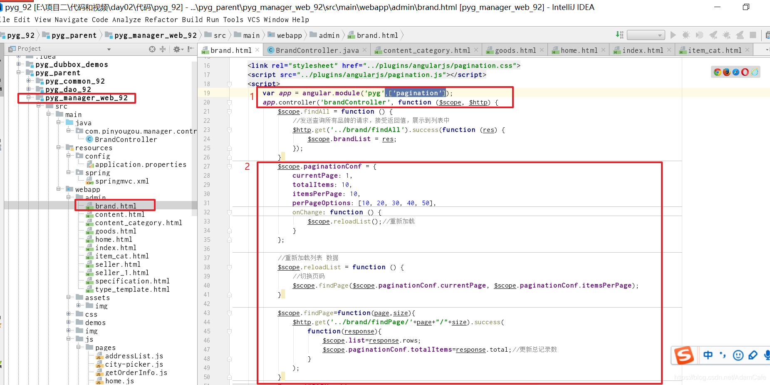Hide the Project tool window
The width and height of the screenshot is (770, 385).
pyautogui.click(x=191, y=49)
